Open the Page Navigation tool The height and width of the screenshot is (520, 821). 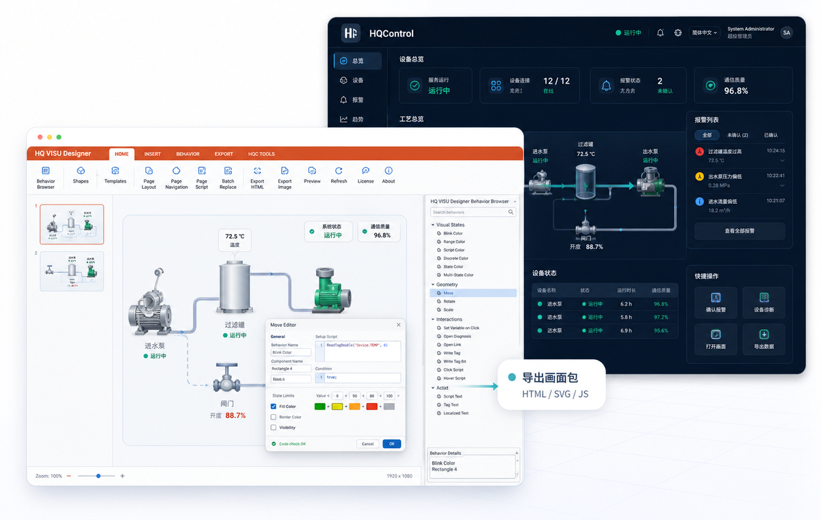coord(176,170)
